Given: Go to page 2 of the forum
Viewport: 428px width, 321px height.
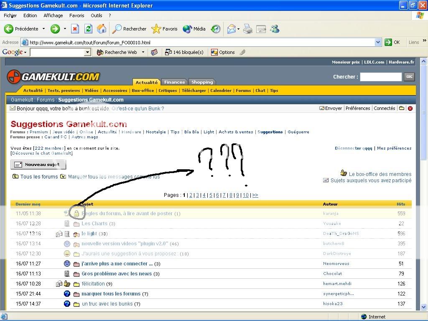Looking at the screenshot, I should click(191, 195).
